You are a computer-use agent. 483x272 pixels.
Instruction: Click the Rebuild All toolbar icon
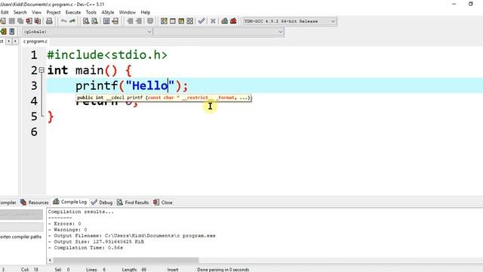pos(190,21)
